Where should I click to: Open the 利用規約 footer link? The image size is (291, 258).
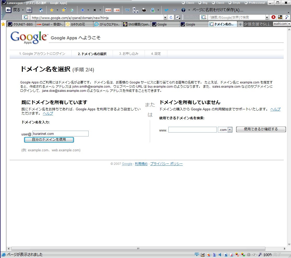coord(141,164)
